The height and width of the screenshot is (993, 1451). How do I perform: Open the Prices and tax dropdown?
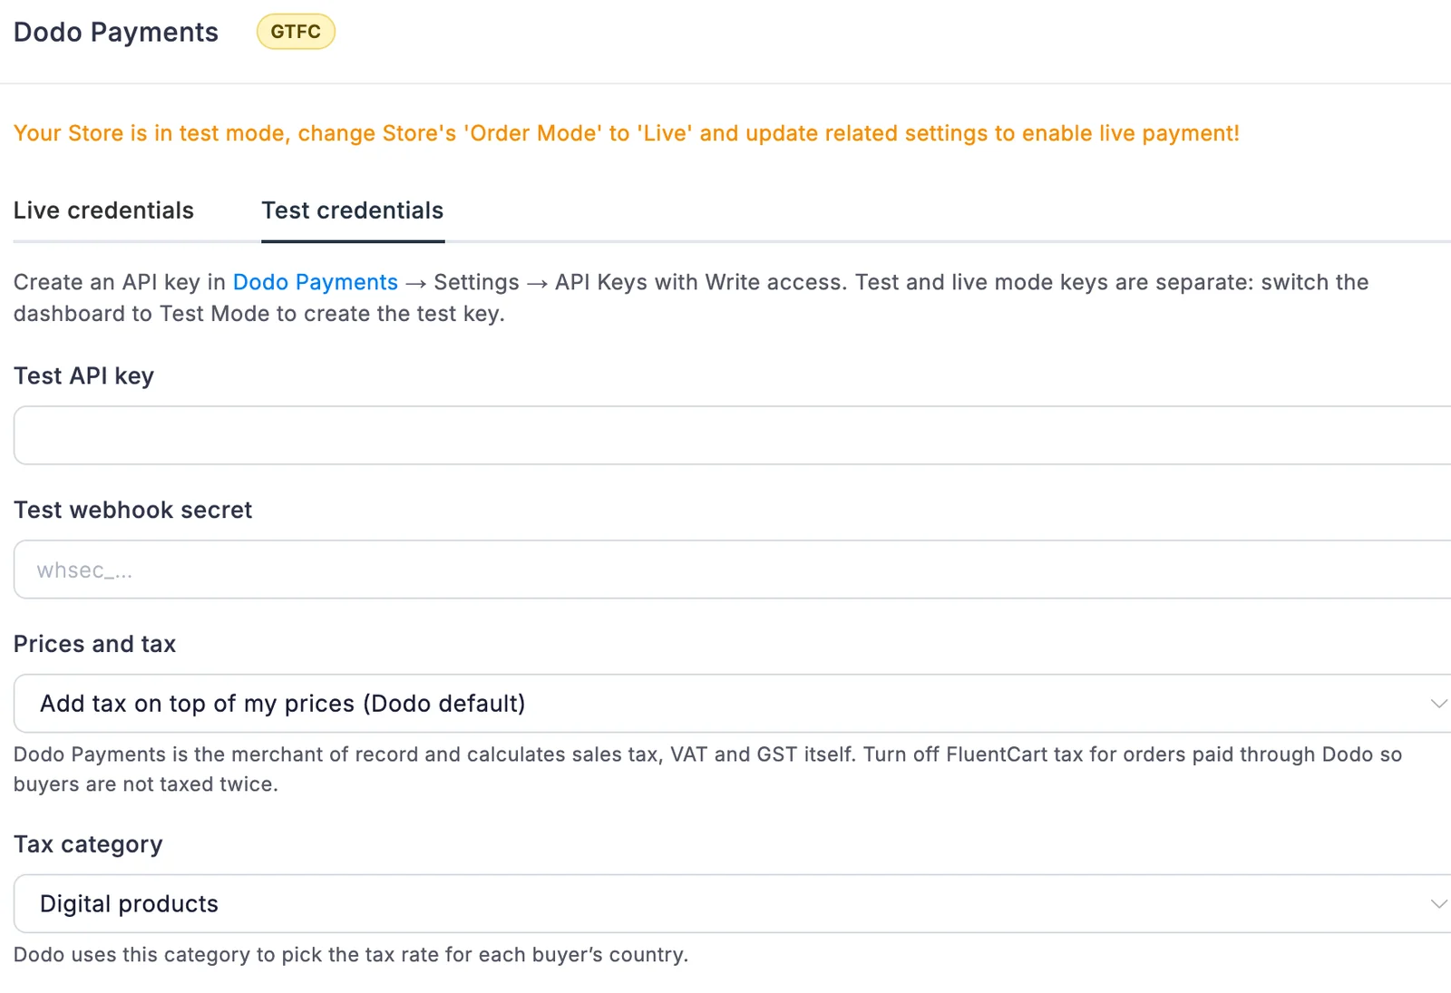click(x=733, y=704)
